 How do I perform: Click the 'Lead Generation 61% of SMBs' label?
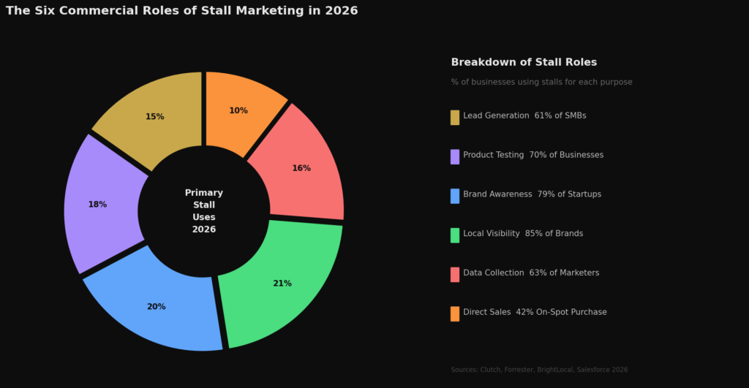524,115
